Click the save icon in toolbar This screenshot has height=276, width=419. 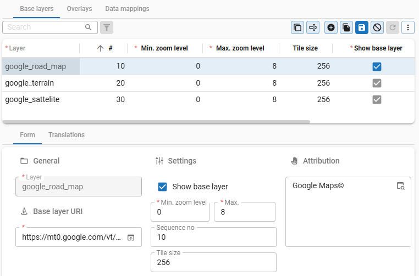(362, 27)
